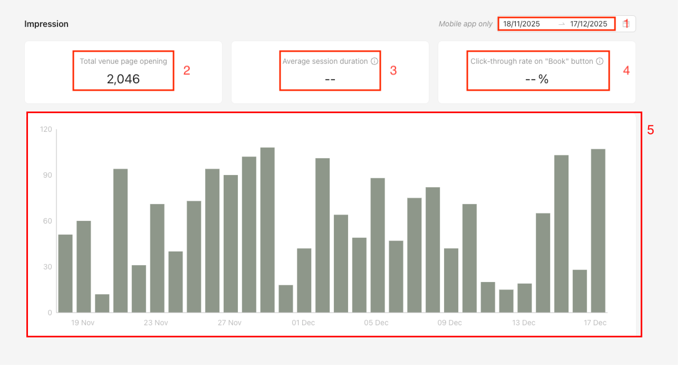This screenshot has width=678, height=365.
Task: Click the Total venue page opening card
Action: 123,72
